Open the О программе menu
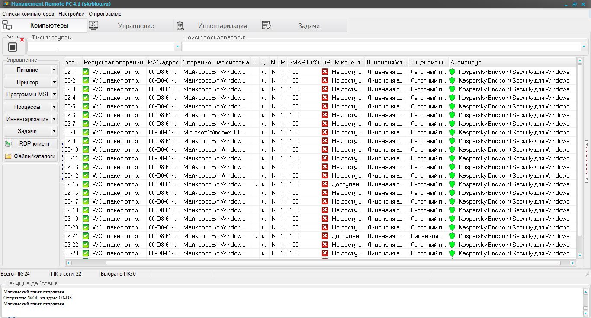This screenshot has height=318, width=591. pyautogui.click(x=105, y=14)
